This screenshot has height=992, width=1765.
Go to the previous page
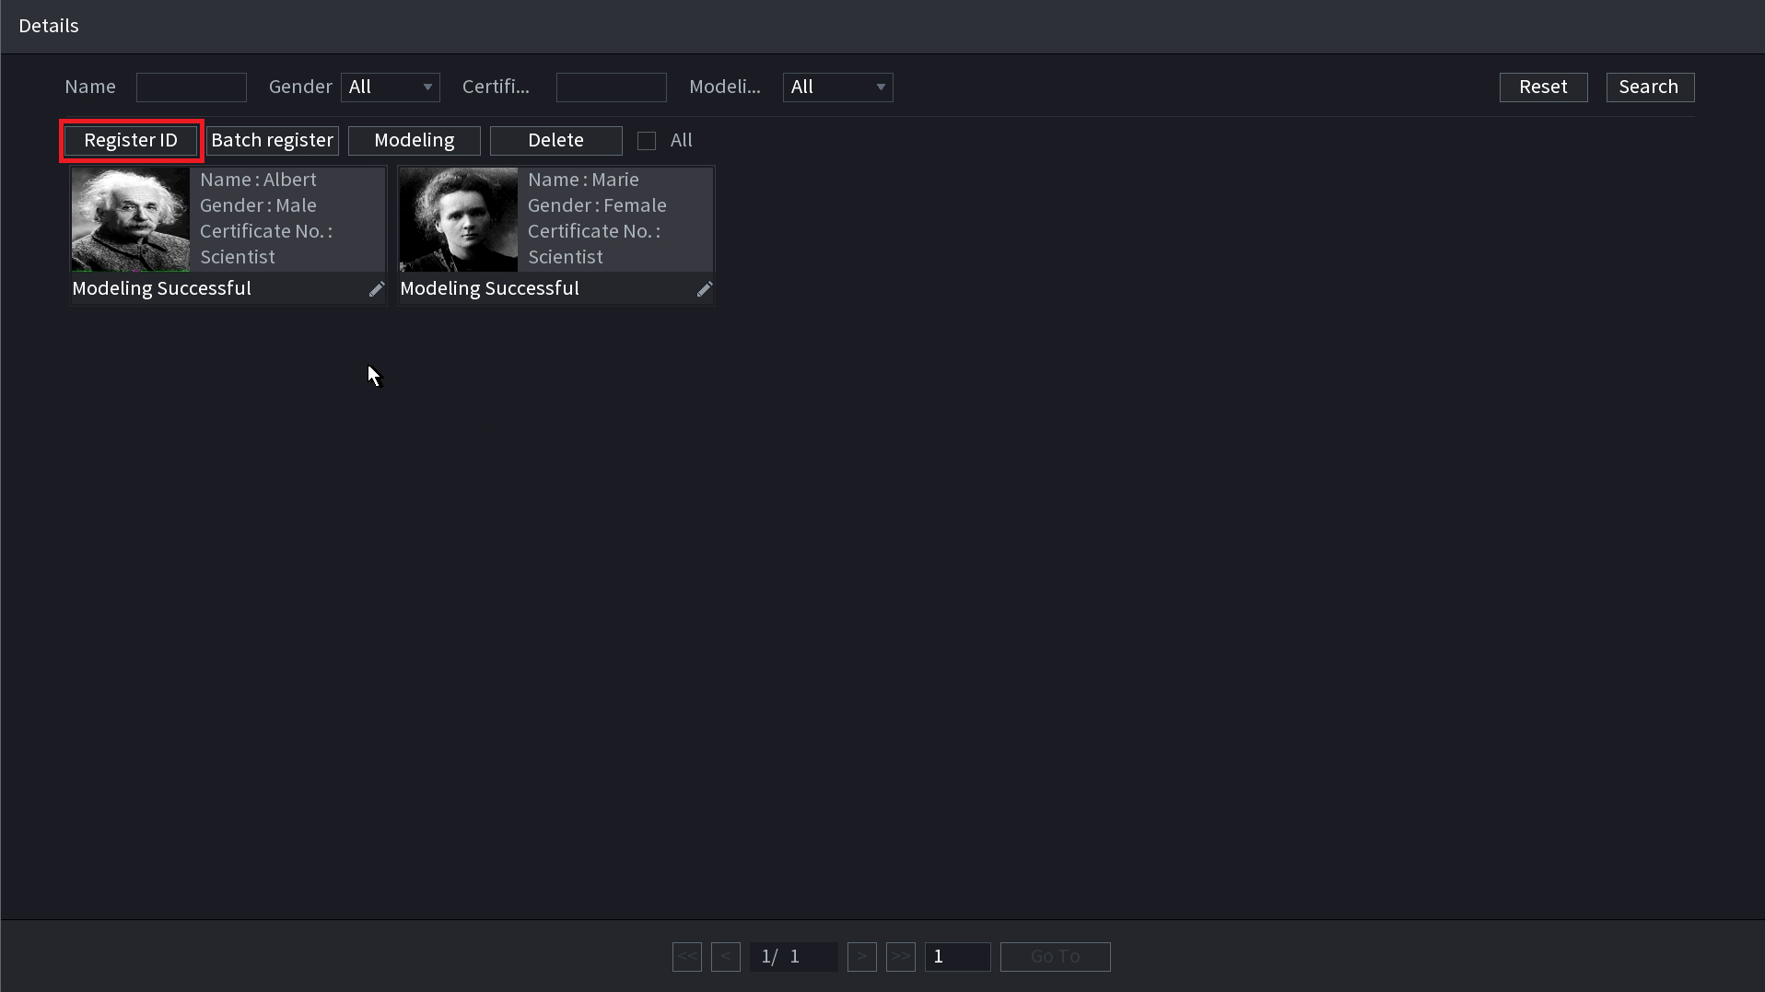tap(726, 957)
